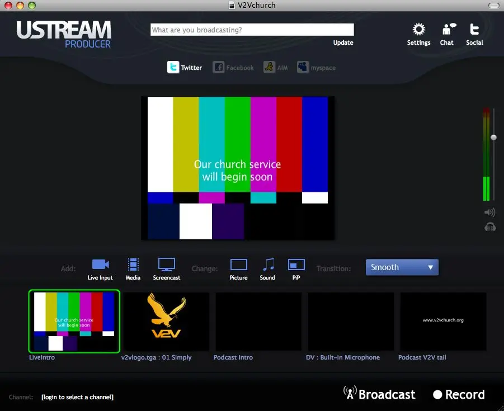Focus the 'What are you broadcasting?' field
504x411 pixels.
[252, 30]
